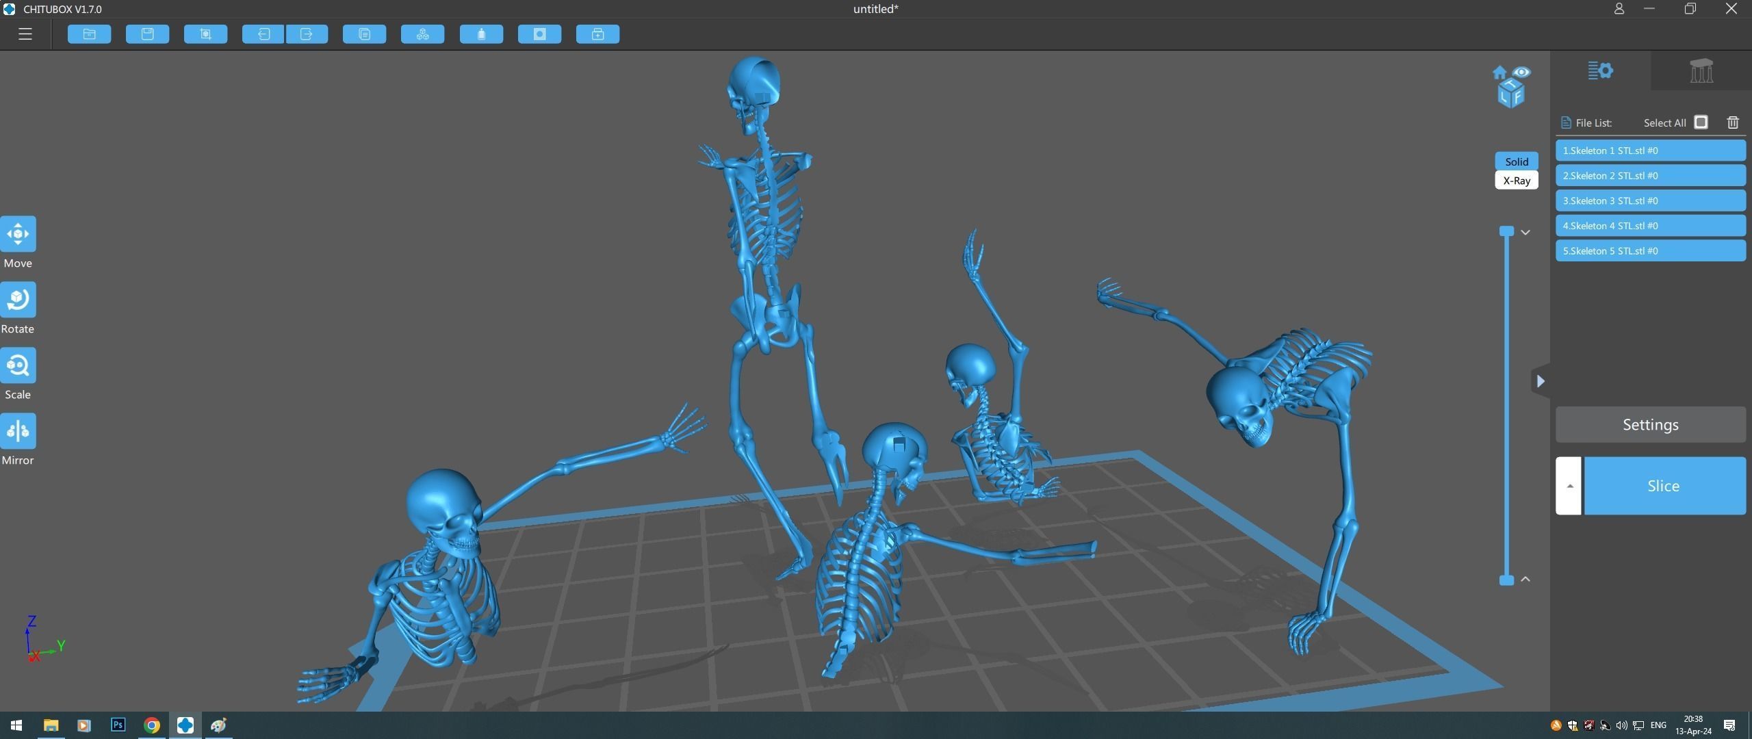Expand slice options arrow beside Slice
The height and width of the screenshot is (739, 1752).
[1569, 486]
